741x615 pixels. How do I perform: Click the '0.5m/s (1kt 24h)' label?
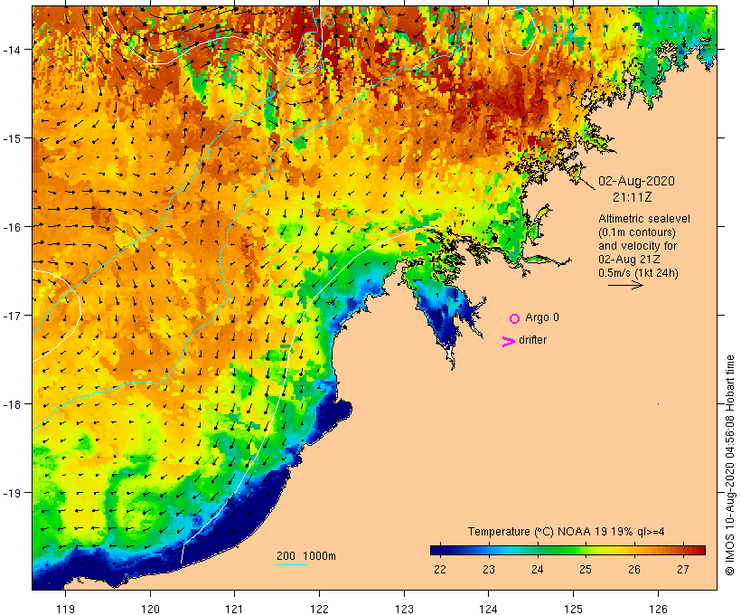pyautogui.click(x=639, y=273)
